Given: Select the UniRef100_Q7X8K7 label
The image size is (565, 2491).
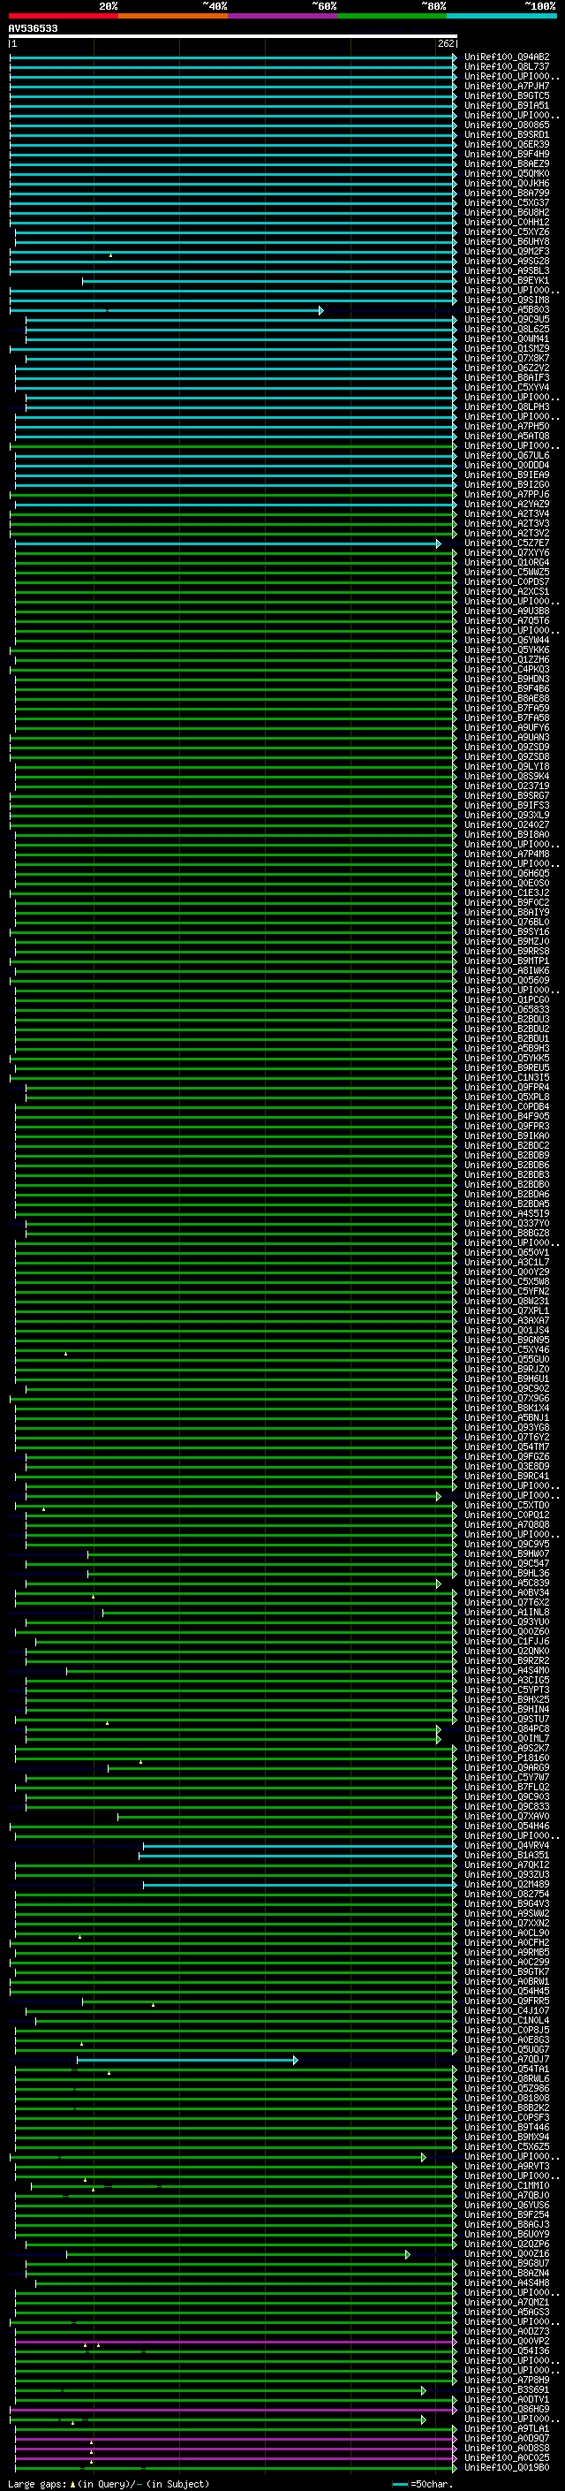Looking at the screenshot, I should click(x=507, y=359).
